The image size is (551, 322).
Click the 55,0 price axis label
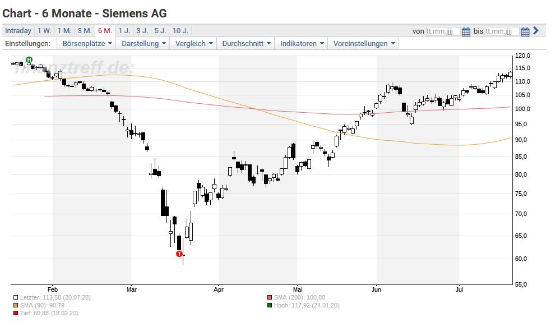click(521, 284)
